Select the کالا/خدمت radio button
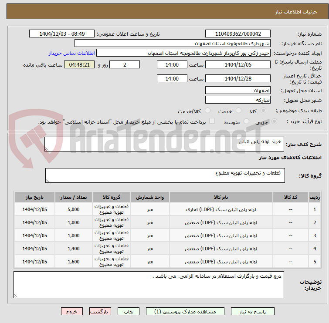 [x=207, y=111]
